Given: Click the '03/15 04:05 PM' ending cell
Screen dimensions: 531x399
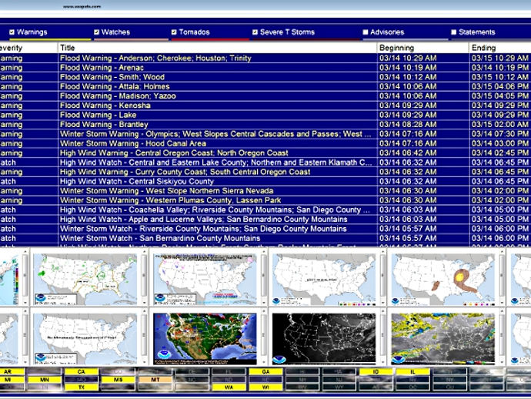Looking at the screenshot, I should (500, 96).
